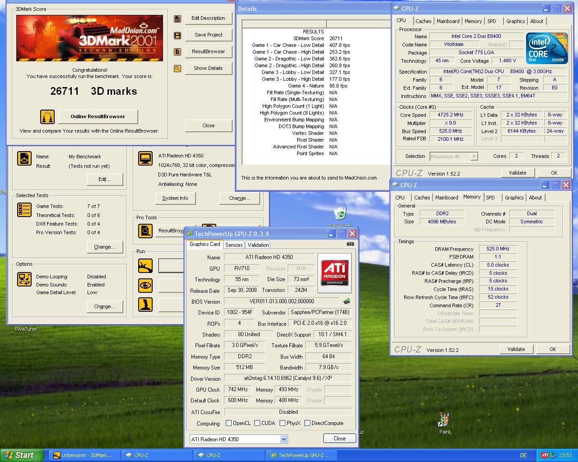The width and height of the screenshot is (578, 462).
Task: Click the Show Details magnifier icon
Action: click(177, 69)
